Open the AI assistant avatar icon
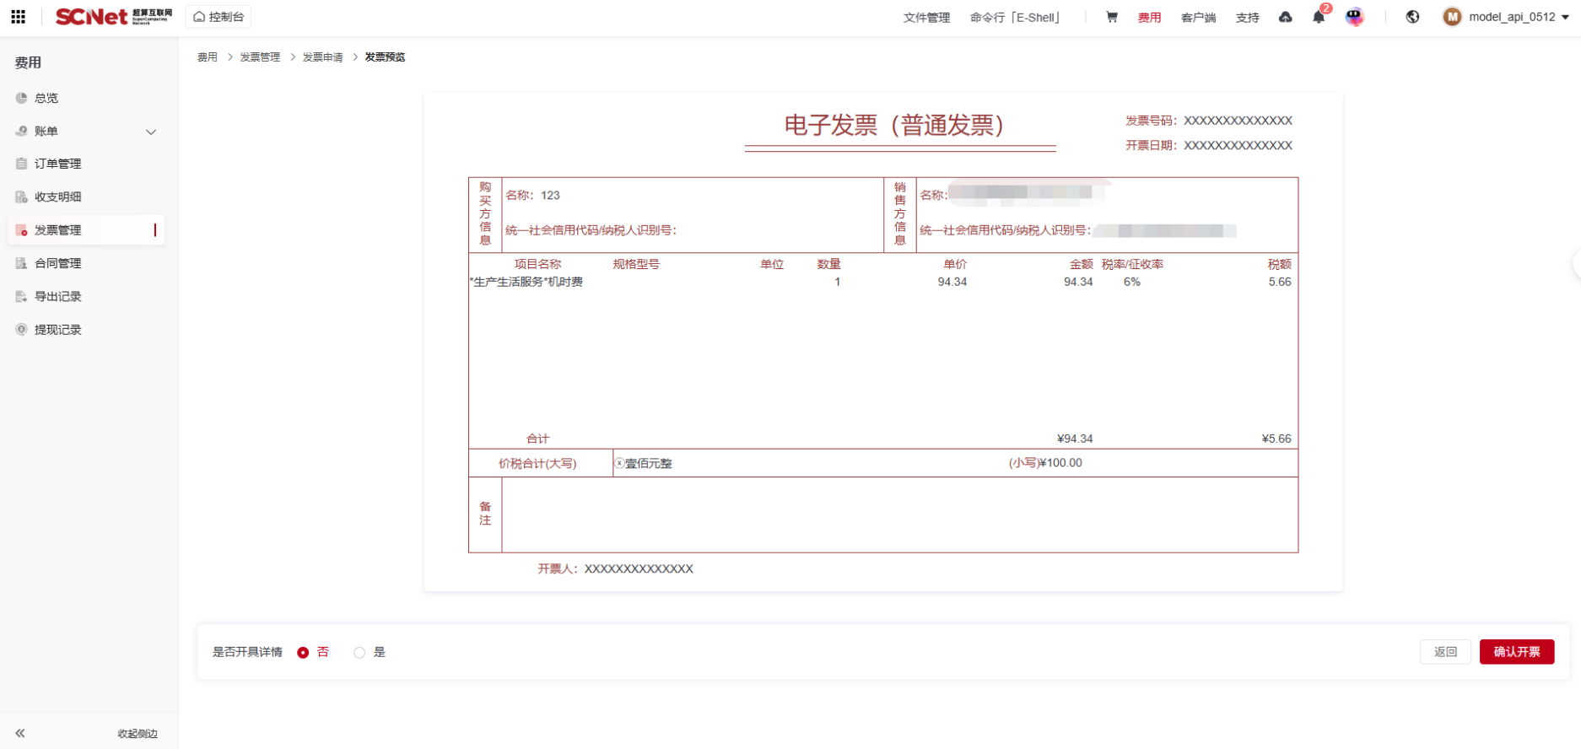This screenshot has height=749, width=1581. pos(1355,17)
